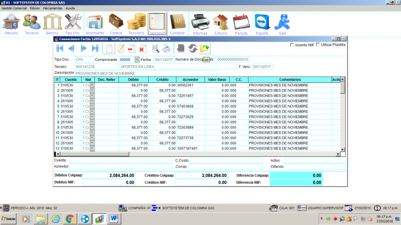401x225 pixels.
Task: Open the Ayuda menu
Action: click(70, 8)
